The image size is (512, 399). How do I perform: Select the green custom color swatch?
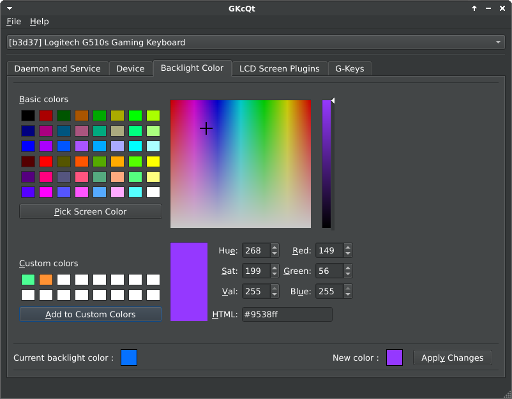[x=28, y=280]
